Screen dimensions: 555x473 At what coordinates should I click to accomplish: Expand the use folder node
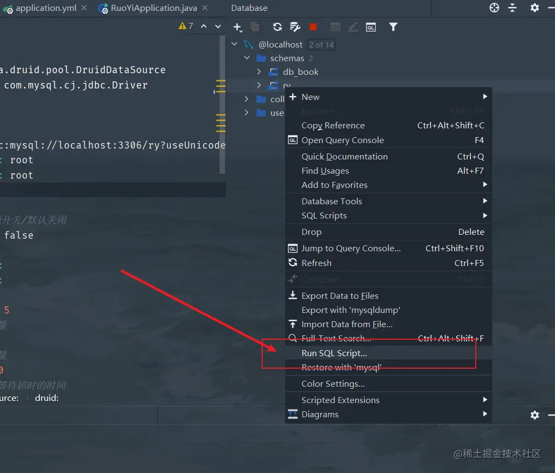(x=246, y=113)
